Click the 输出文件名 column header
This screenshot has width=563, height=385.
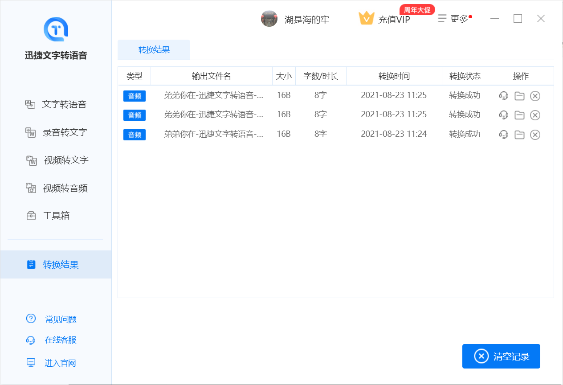click(x=212, y=76)
